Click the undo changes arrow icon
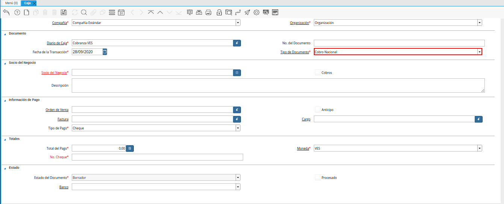The width and height of the screenshot is (504, 204). 6,12
